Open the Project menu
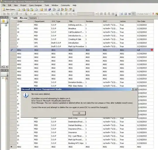This screenshot has height=150, width=158. tap(23, 5)
